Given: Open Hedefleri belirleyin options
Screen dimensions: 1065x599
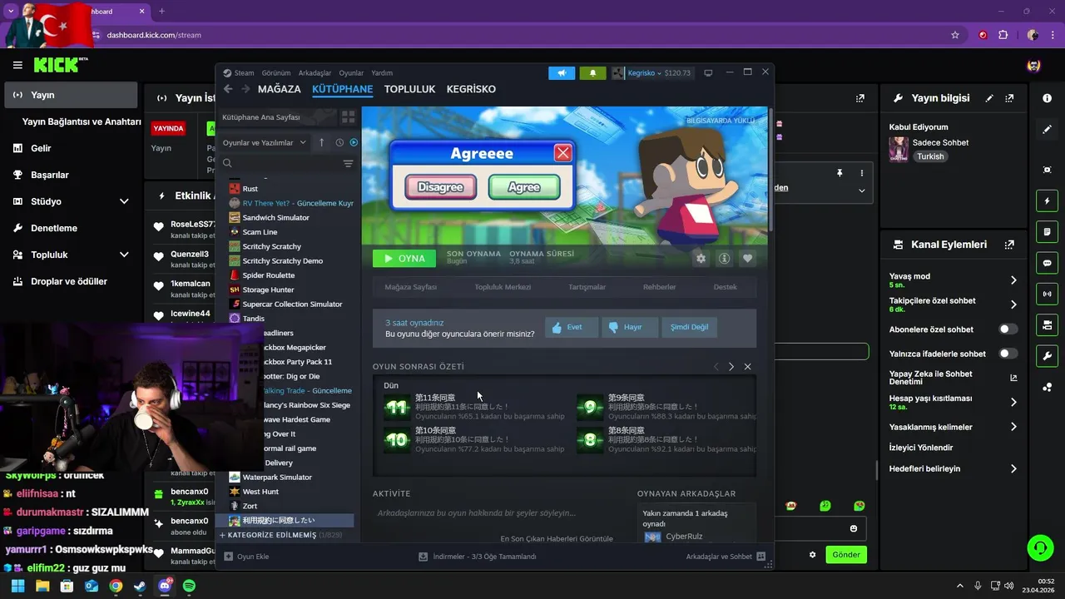Looking at the screenshot, I should coord(953,468).
